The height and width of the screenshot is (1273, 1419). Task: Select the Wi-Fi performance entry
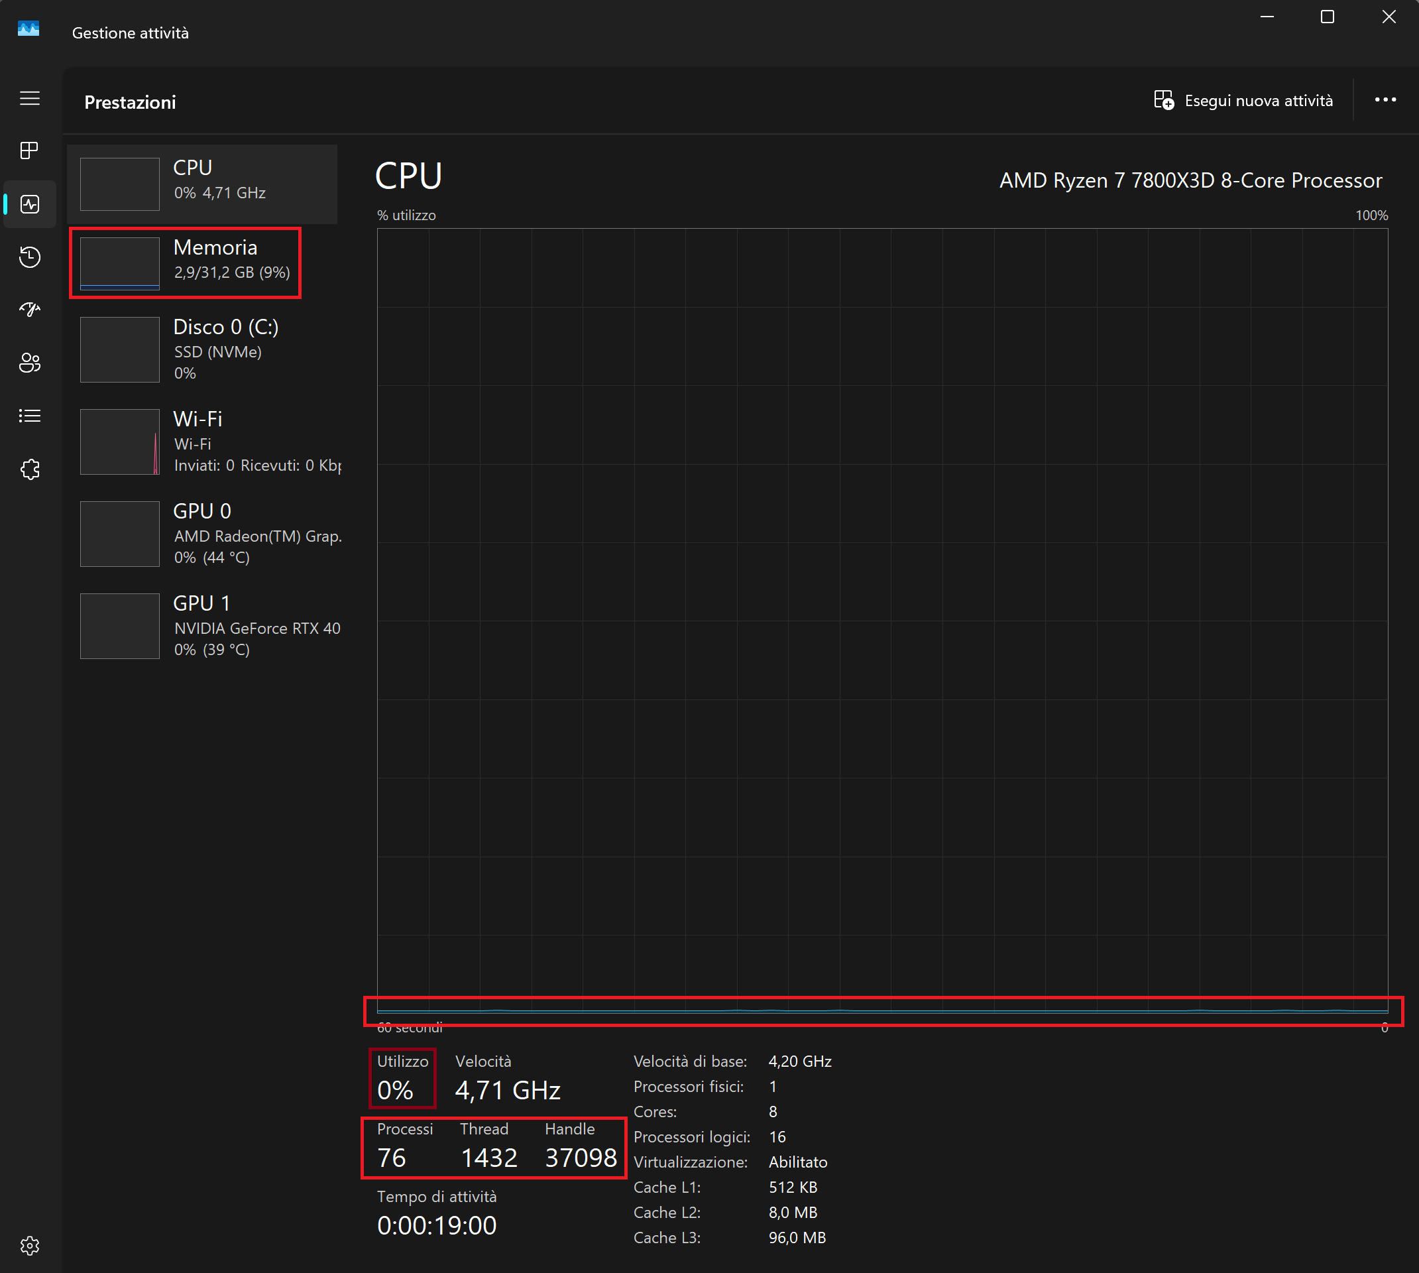coord(202,442)
